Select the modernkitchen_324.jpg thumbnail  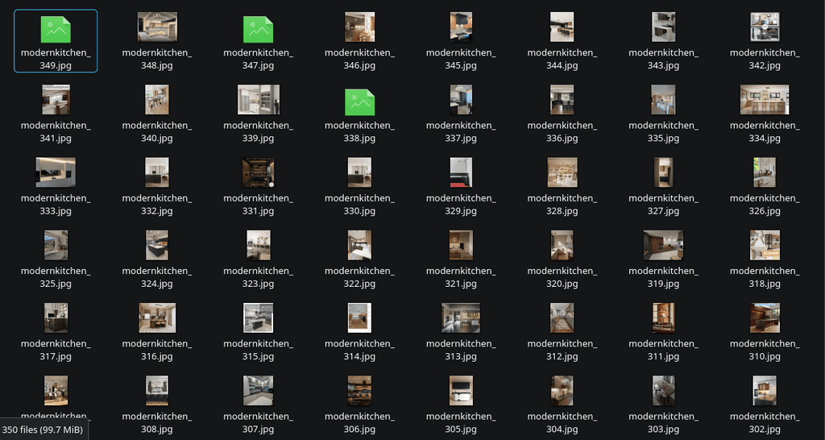coord(157,245)
